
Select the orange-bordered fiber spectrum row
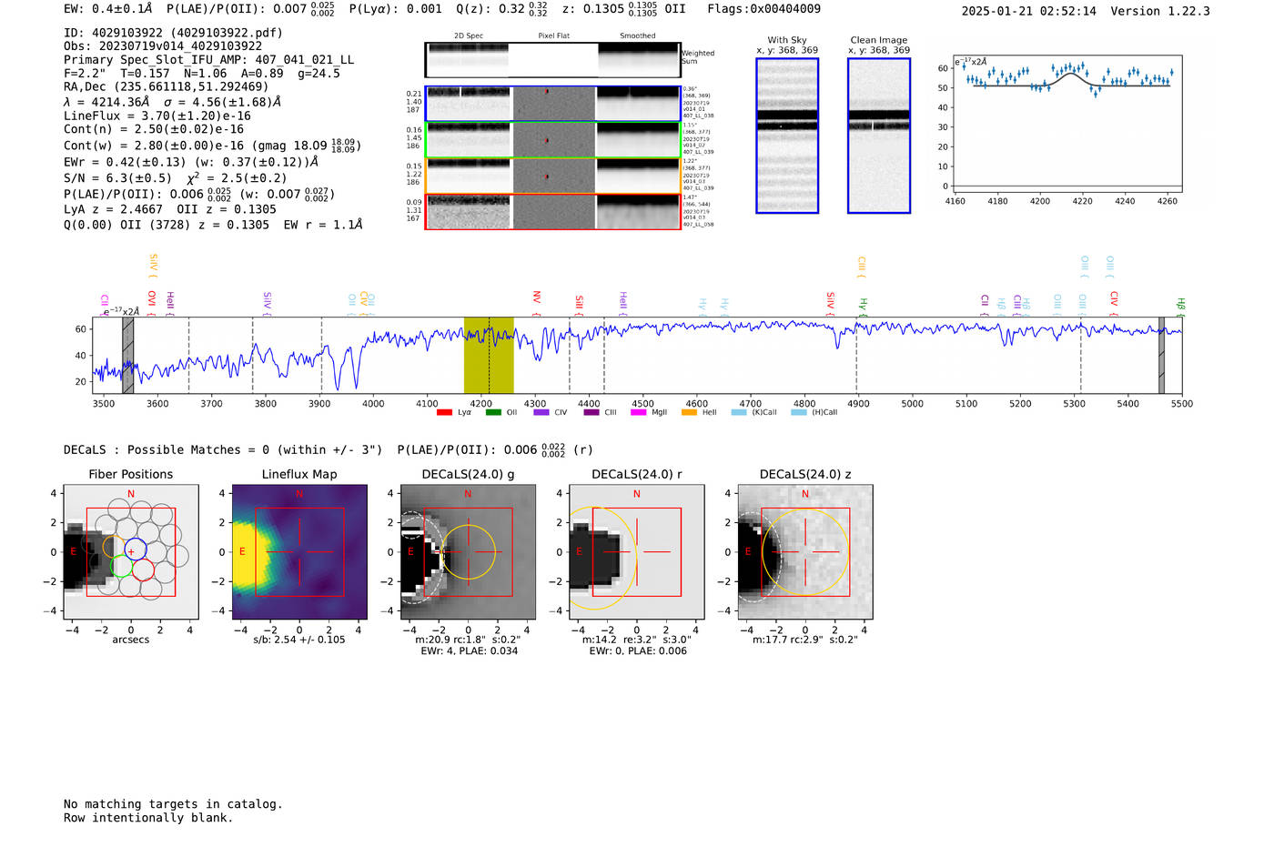[552, 176]
